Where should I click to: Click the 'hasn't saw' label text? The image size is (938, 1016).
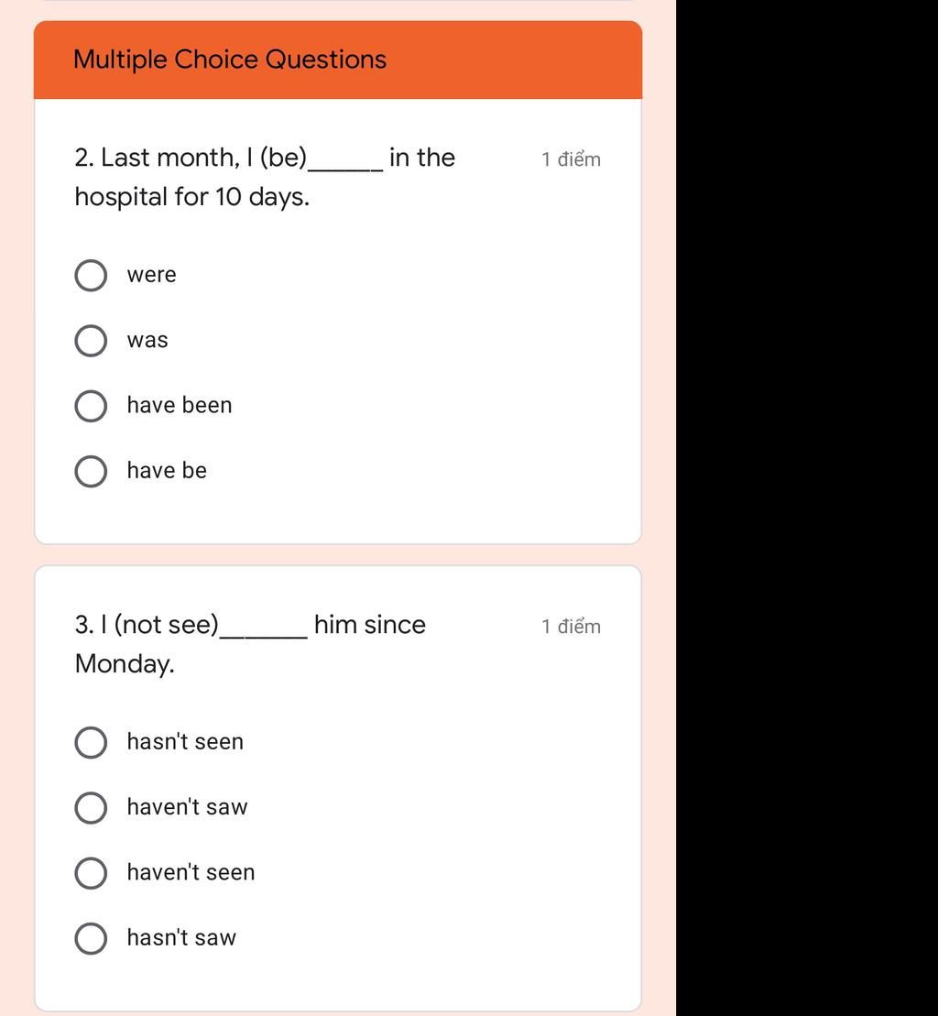click(x=182, y=937)
